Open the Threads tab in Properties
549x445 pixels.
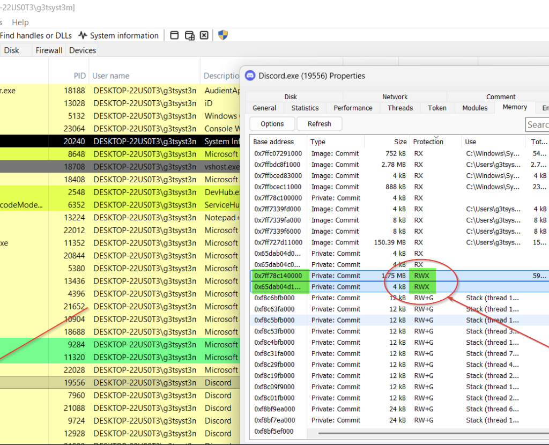coord(400,108)
